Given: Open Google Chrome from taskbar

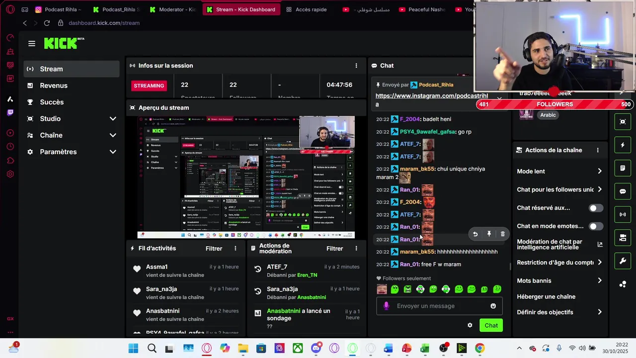Looking at the screenshot, I should pos(479,349).
